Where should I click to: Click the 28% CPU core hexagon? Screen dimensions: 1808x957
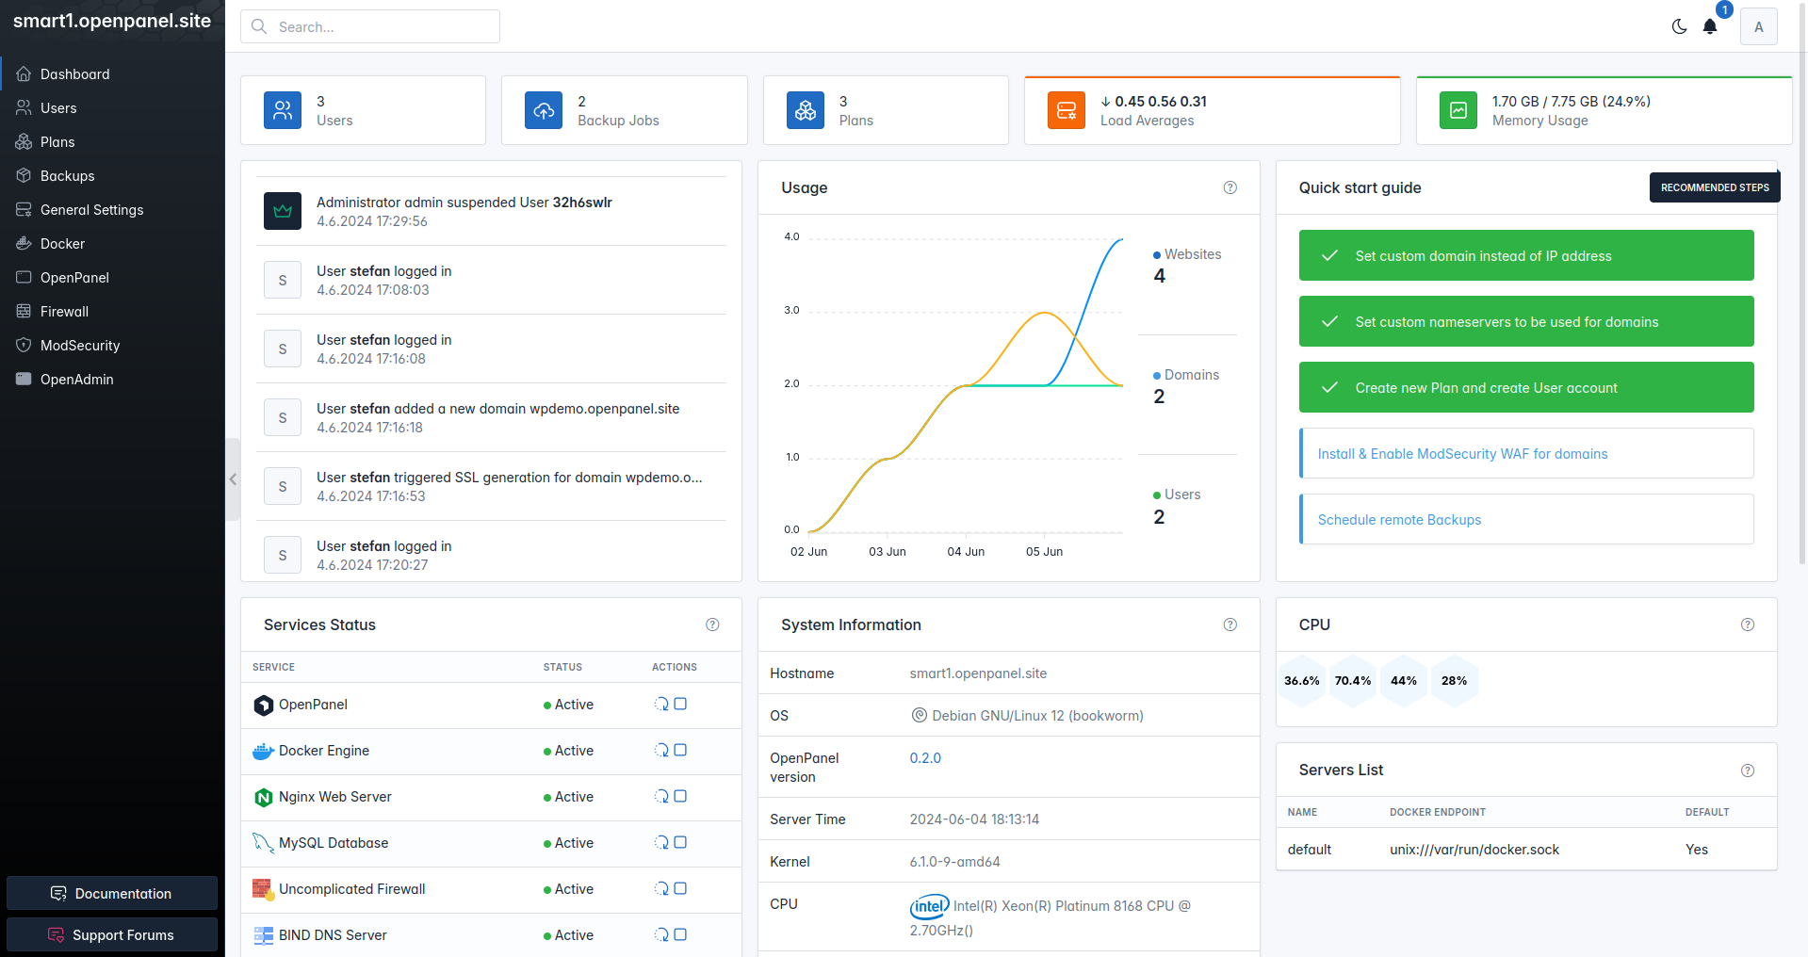[x=1454, y=680]
